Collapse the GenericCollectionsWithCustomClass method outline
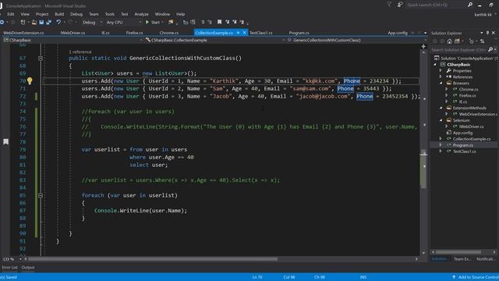The width and height of the screenshot is (499, 281). tap(41, 59)
